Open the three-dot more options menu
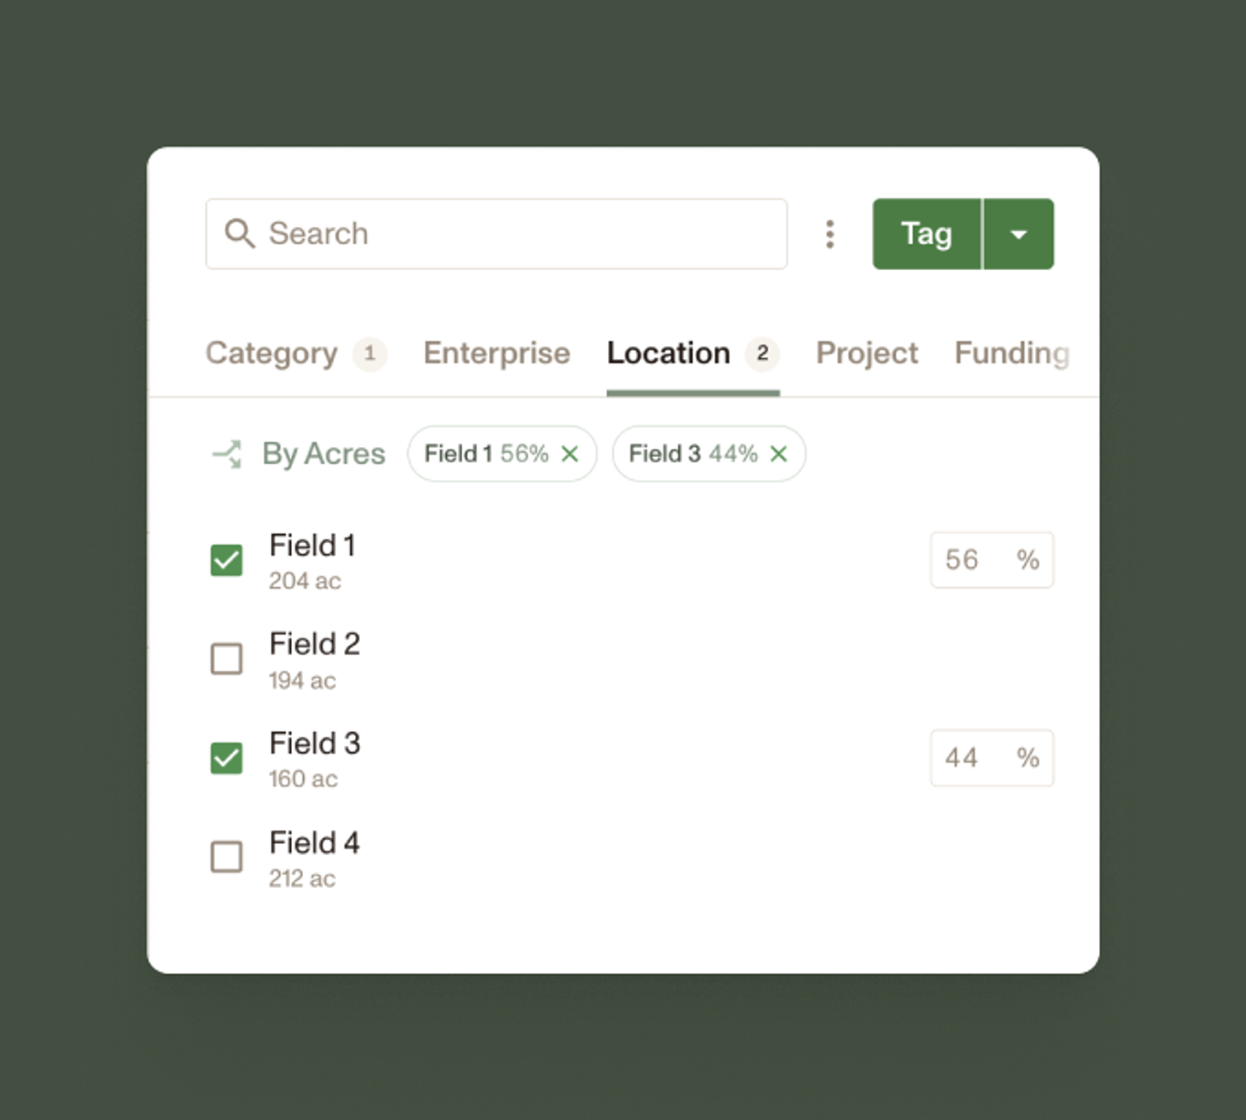Screen dimensions: 1246x1120 click(x=830, y=234)
